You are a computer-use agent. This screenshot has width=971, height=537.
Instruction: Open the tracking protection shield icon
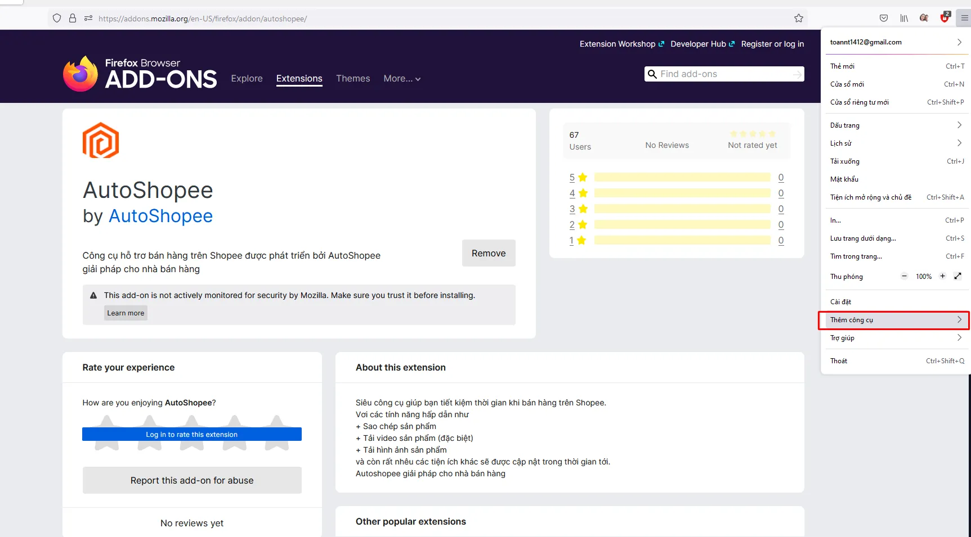click(x=57, y=18)
